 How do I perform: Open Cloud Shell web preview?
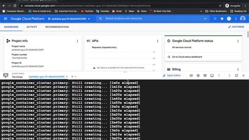coord(205,75)
